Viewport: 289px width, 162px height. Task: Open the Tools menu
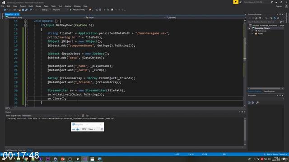click(x=53, y=6)
